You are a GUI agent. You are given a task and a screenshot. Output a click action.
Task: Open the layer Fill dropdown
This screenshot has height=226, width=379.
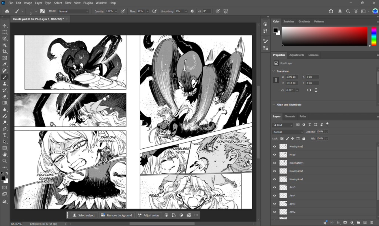(x=326, y=138)
